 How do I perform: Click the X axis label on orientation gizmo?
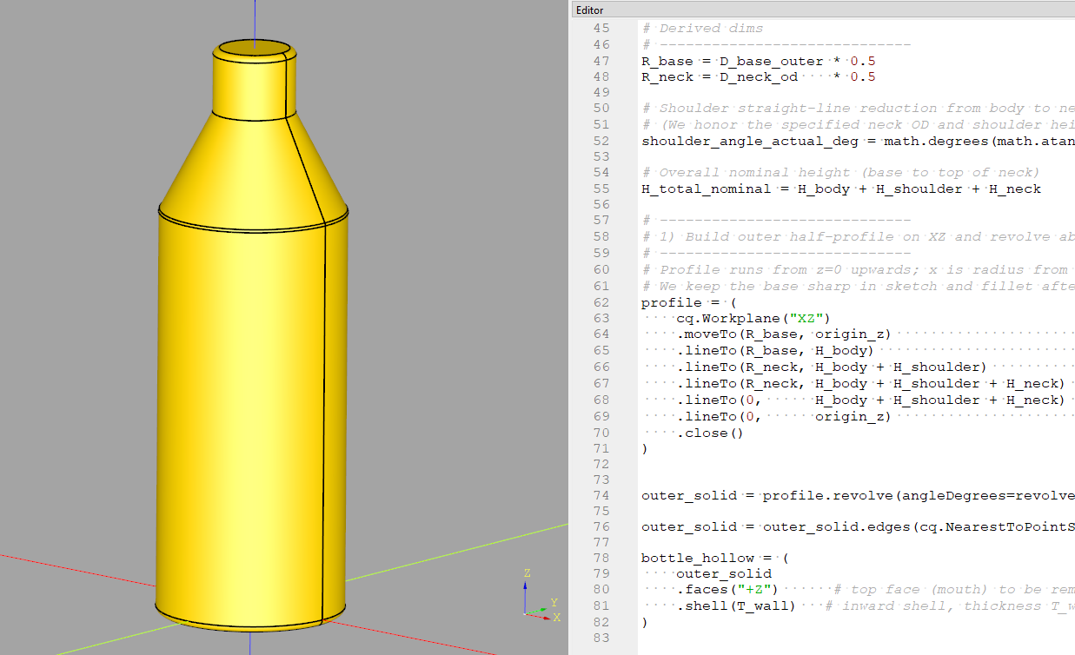(x=557, y=618)
